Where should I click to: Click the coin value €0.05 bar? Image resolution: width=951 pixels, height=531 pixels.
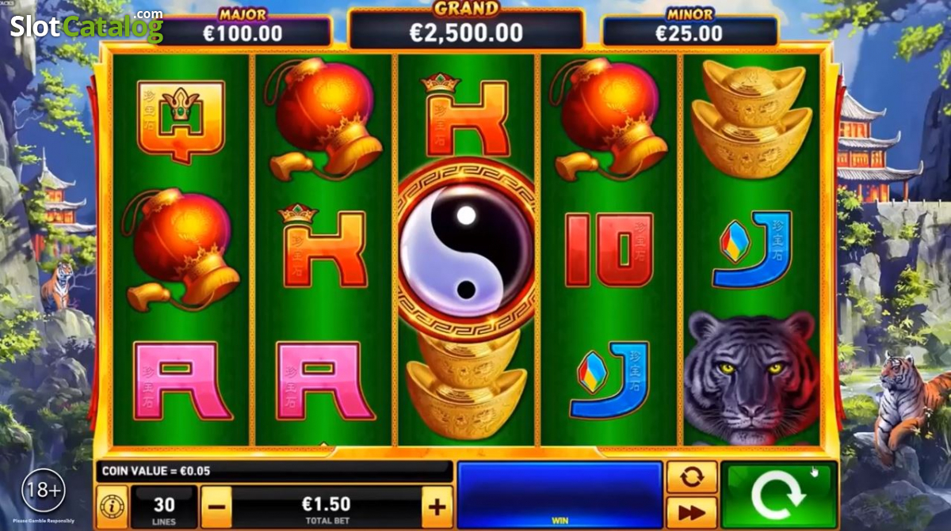274,472
